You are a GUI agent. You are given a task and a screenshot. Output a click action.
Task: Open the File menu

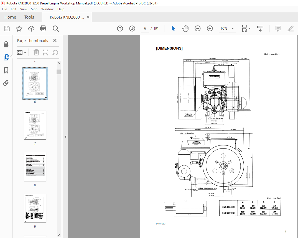[4, 9]
